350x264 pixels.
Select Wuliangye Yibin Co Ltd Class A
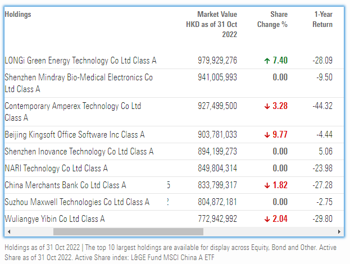54,219
